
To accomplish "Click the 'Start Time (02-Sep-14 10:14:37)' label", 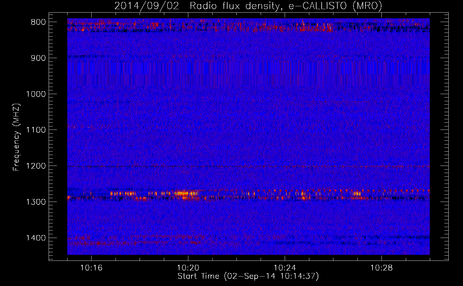I will [248, 276].
